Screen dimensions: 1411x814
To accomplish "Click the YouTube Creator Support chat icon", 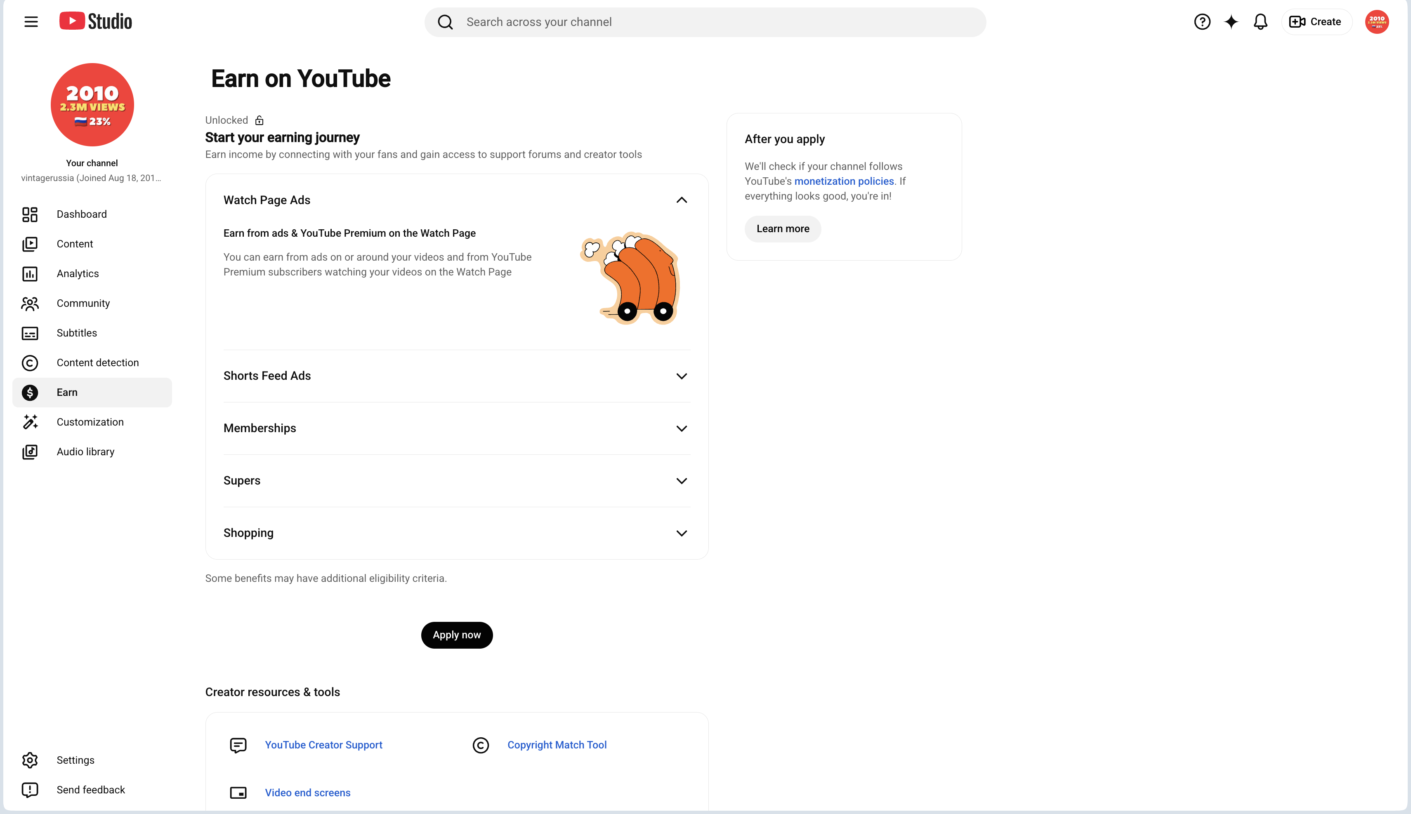I will (238, 745).
